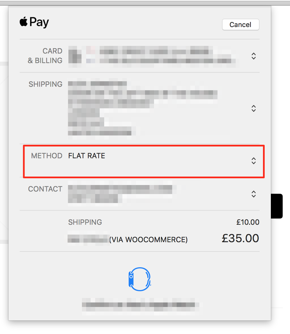Click the Cancel button
Image resolution: width=290 pixels, height=334 pixels.
tap(240, 25)
